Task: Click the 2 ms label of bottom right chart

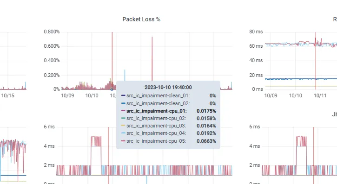Action: point(255,165)
